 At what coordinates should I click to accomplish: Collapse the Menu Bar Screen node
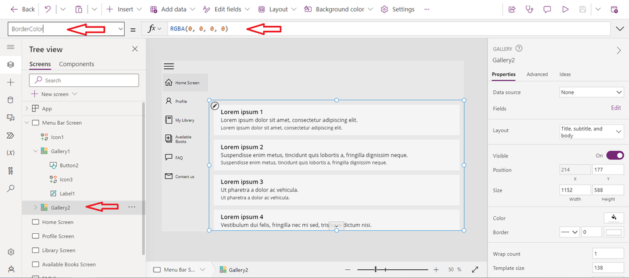click(x=27, y=122)
